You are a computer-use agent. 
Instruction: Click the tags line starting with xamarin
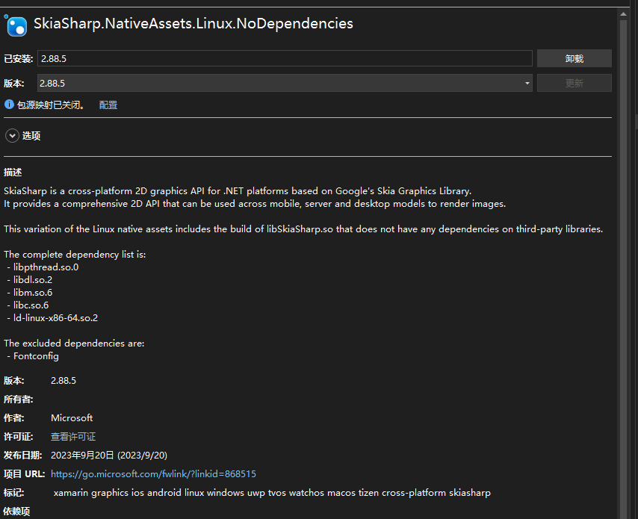272,493
